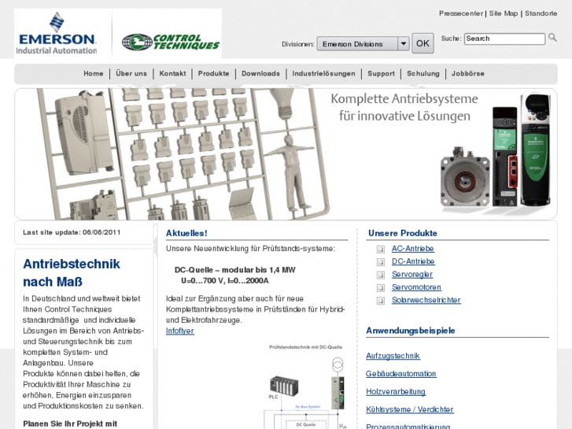Focus the Search input field
The image size is (572, 429).
pyautogui.click(x=504, y=39)
